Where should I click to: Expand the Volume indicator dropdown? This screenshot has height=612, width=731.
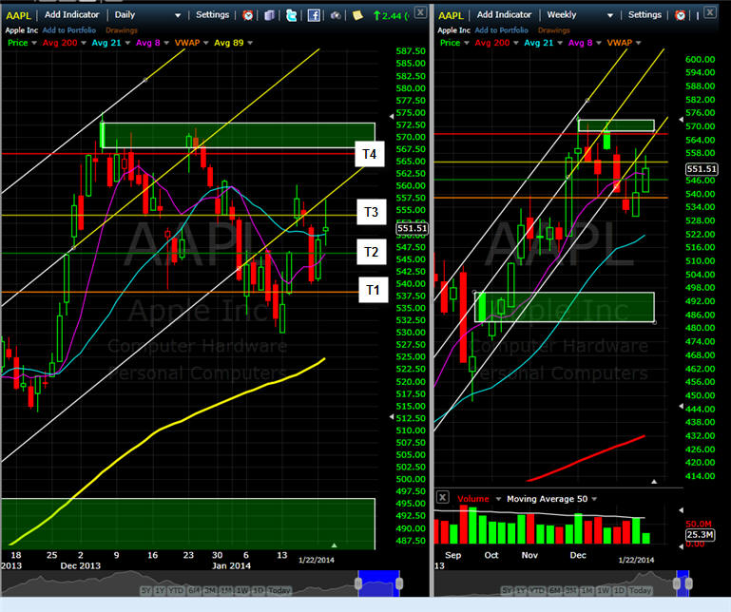click(x=498, y=499)
